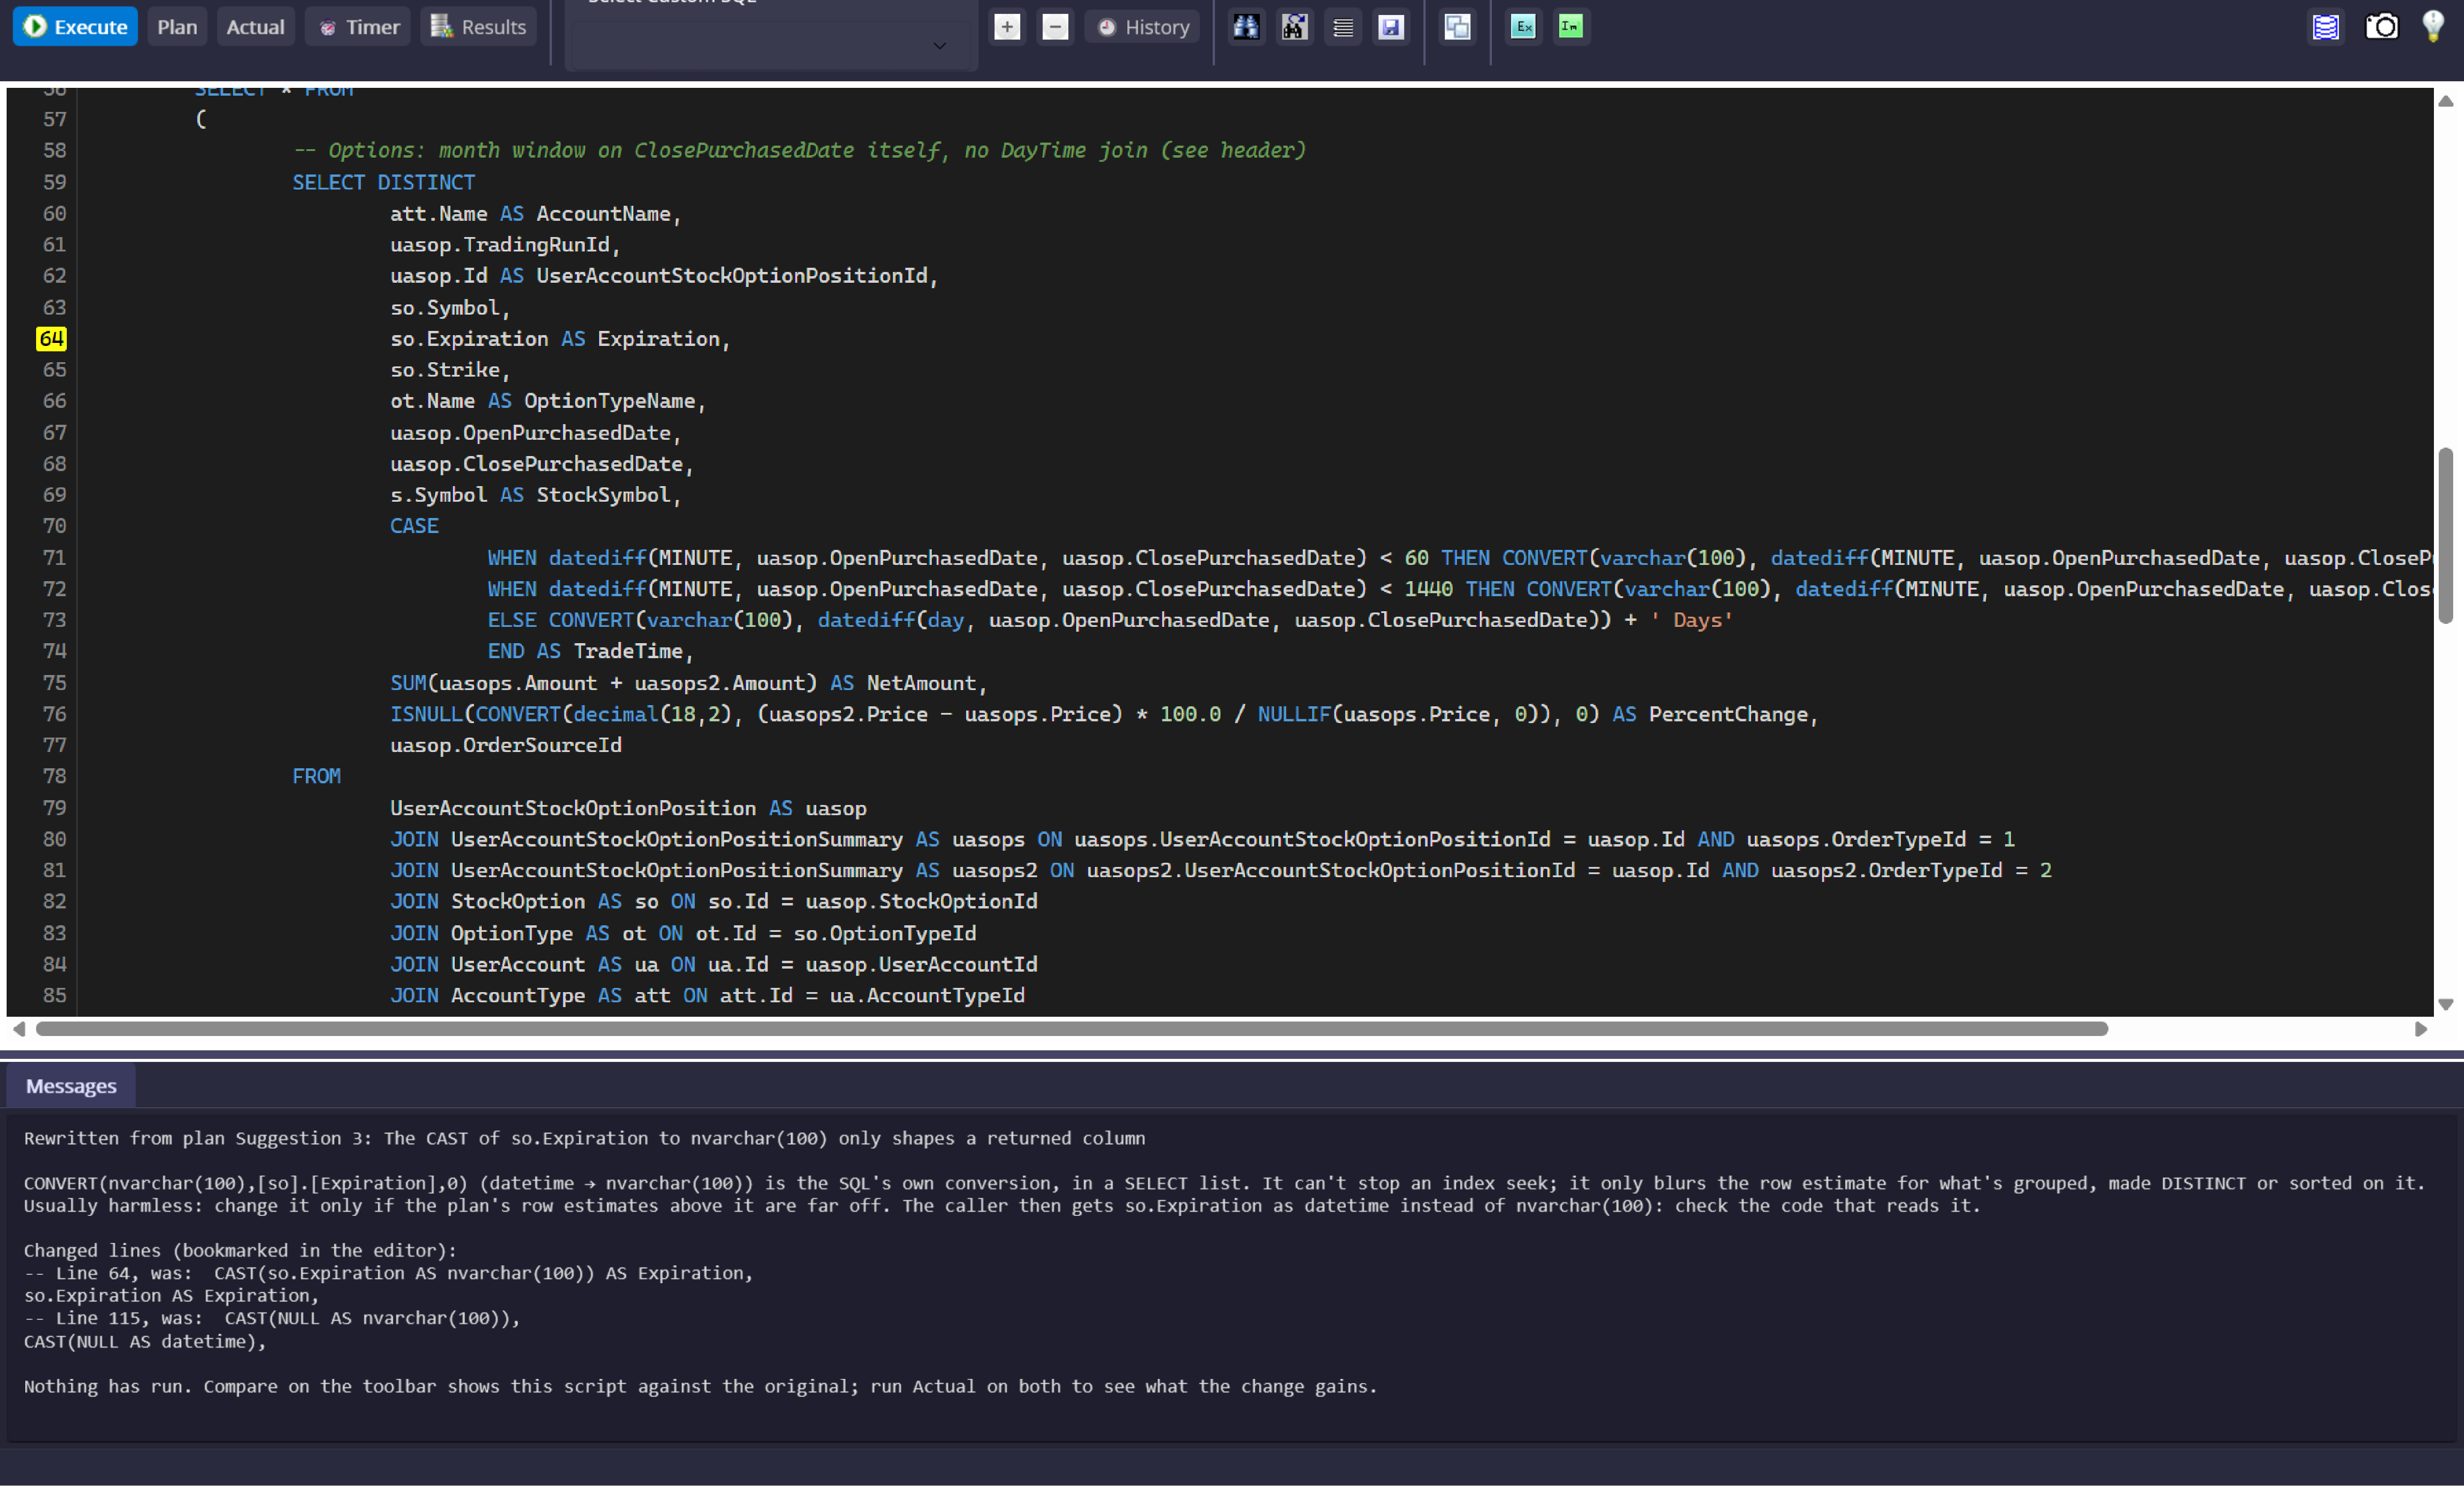Click the camera snapshot icon

(2381, 27)
